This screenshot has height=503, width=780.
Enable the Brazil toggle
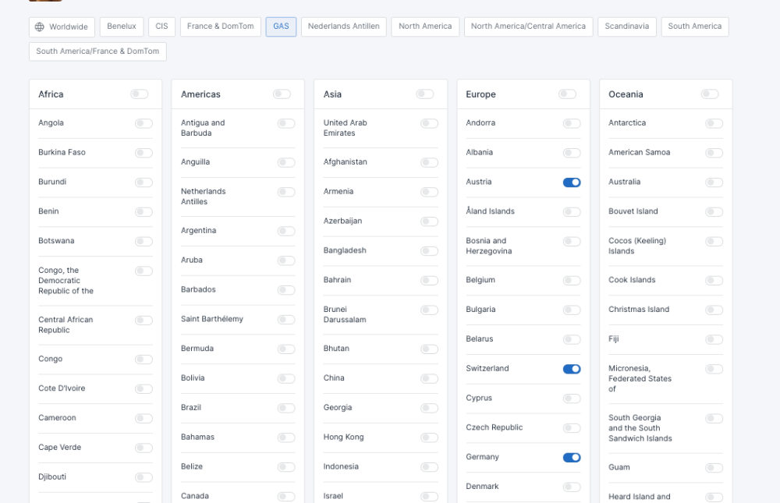pos(286,409)
